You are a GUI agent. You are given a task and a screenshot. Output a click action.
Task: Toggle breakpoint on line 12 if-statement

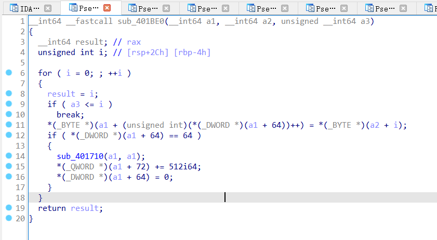click(x=8, y=135)
